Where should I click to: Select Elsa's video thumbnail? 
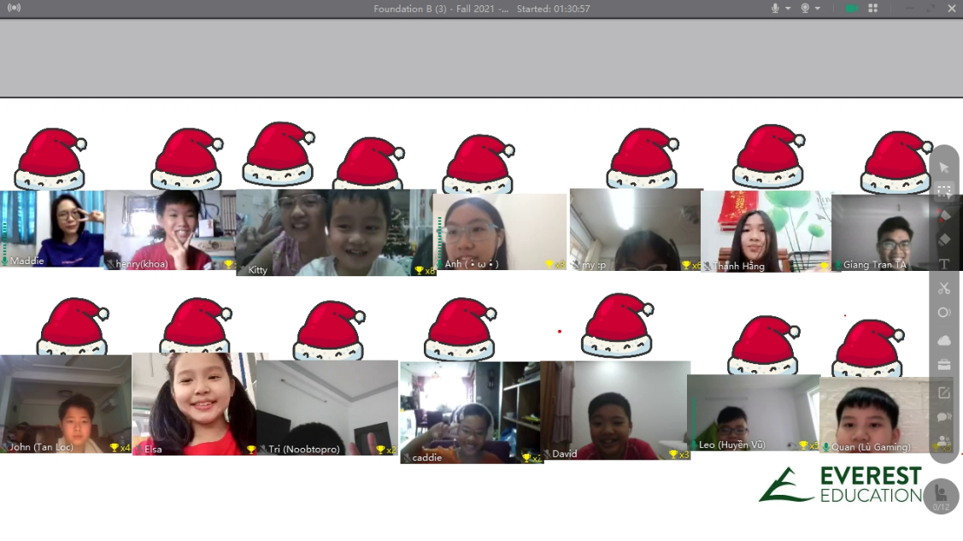point(194,403)
